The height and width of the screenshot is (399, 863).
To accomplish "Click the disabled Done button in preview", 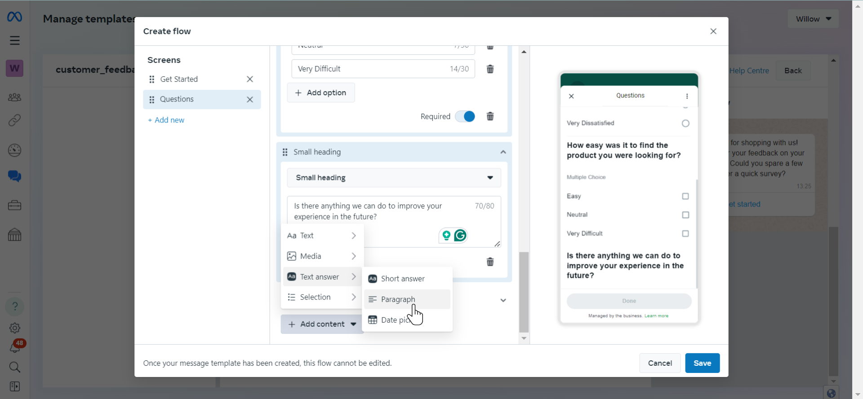I will coord(629,301).
